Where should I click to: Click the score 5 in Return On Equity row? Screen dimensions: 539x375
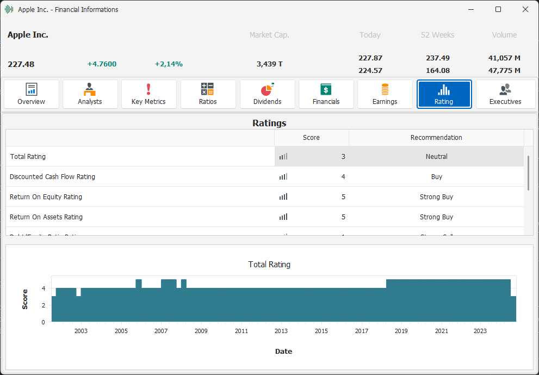343,197
